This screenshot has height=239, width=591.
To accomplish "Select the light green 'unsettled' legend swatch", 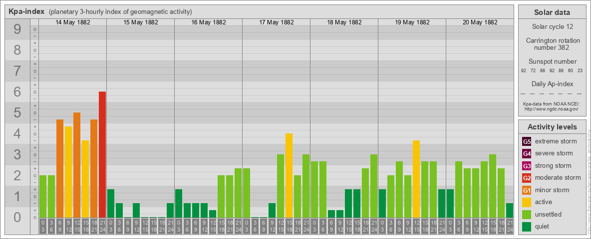I will 527,215.
